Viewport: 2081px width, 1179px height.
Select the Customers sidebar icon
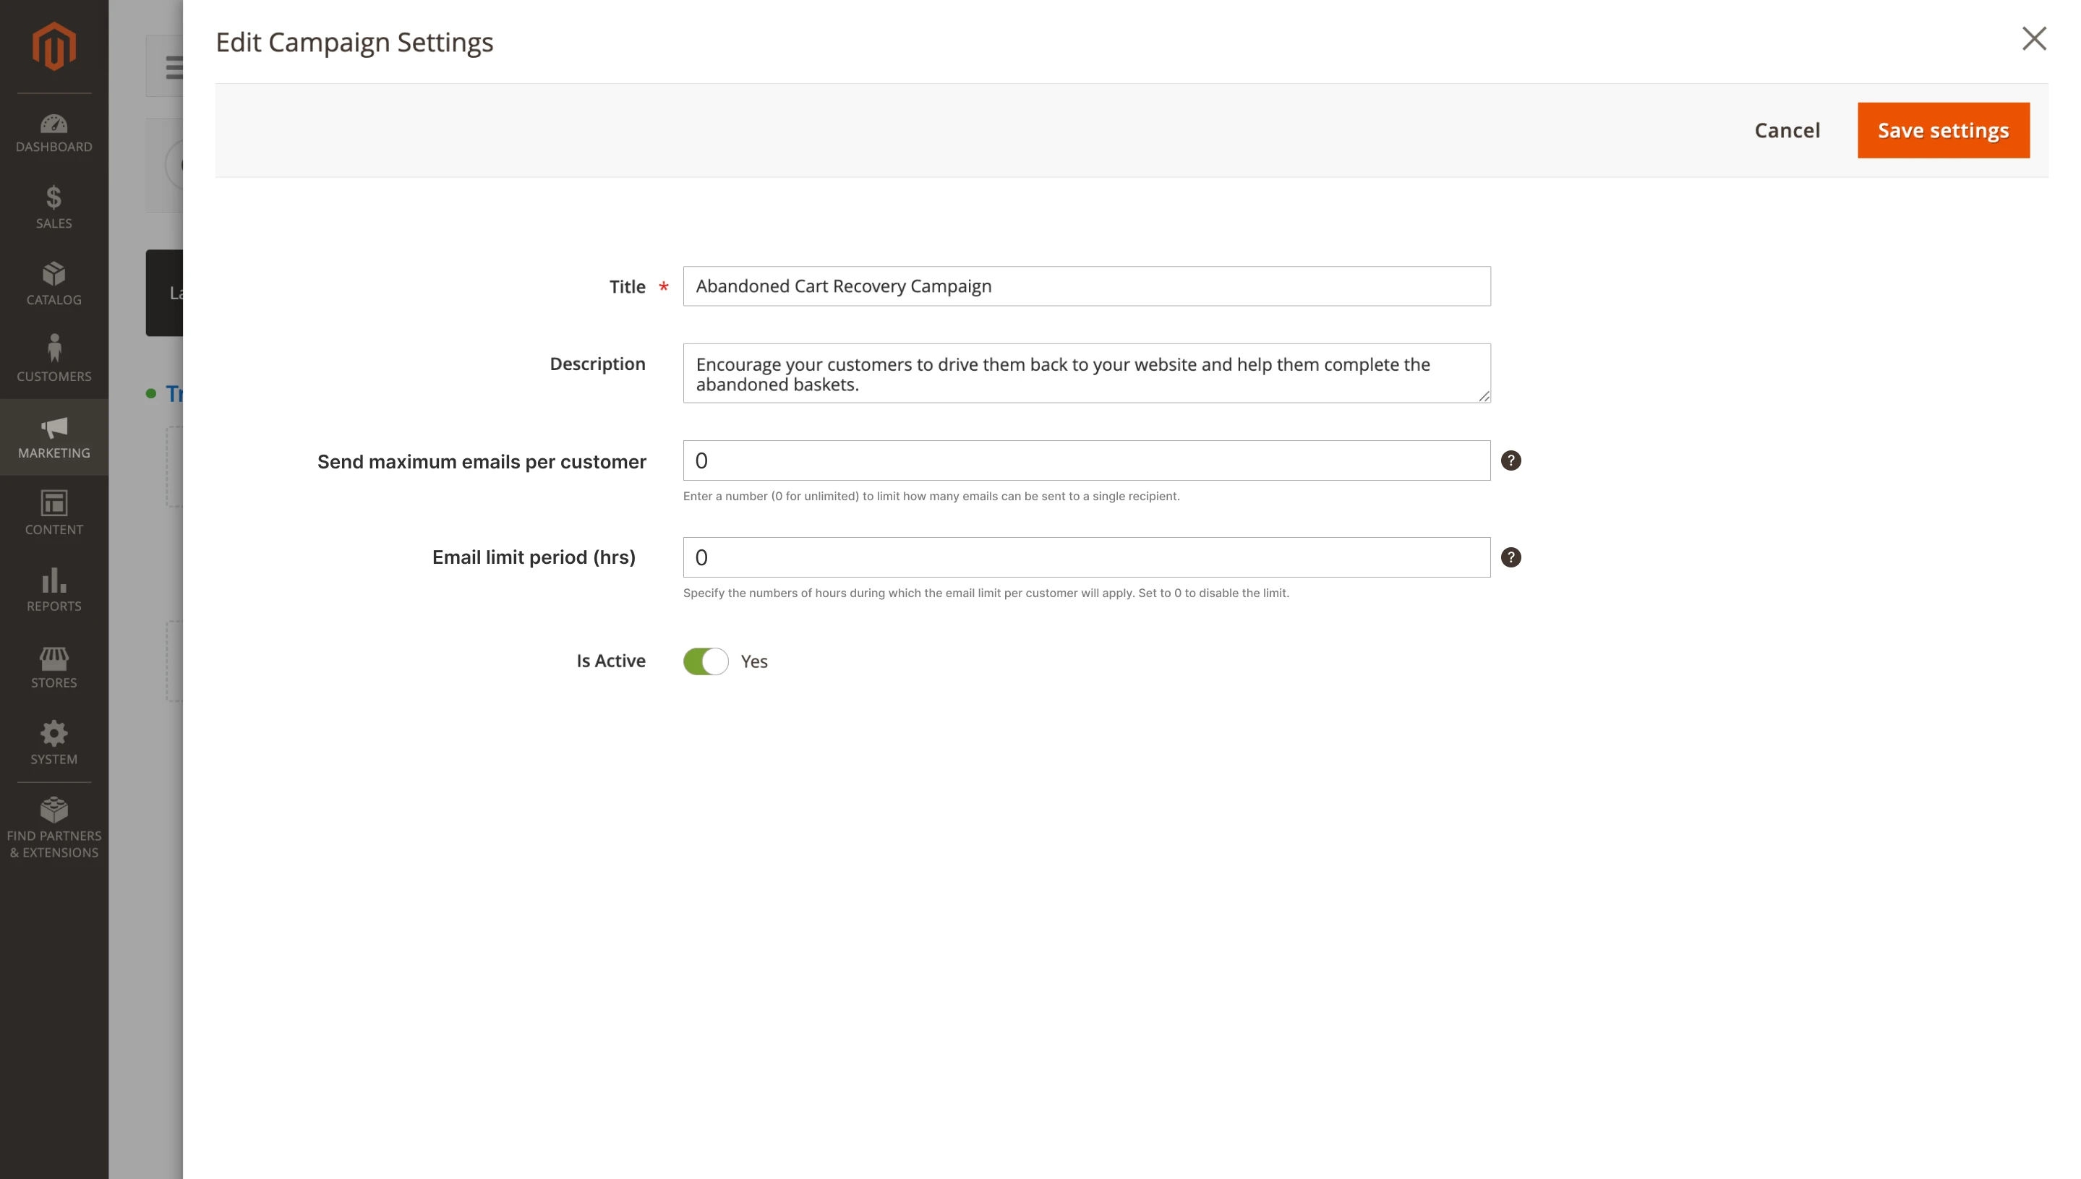54,359
